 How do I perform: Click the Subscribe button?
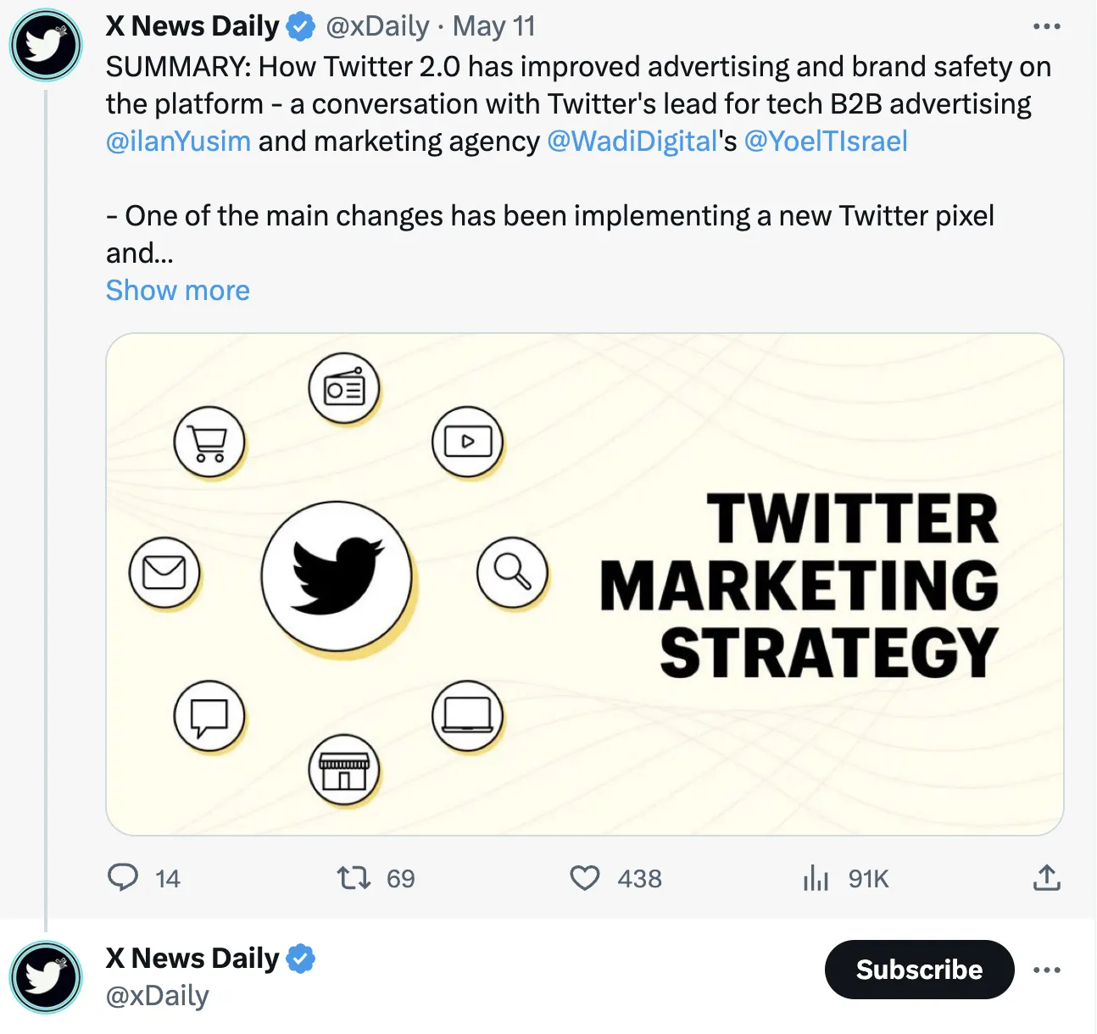(x=919, y=970)
